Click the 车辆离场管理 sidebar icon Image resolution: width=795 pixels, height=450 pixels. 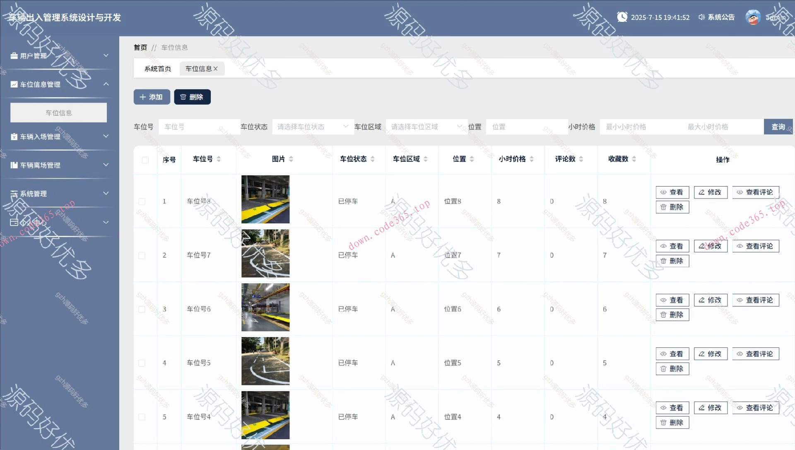(14, 165)
